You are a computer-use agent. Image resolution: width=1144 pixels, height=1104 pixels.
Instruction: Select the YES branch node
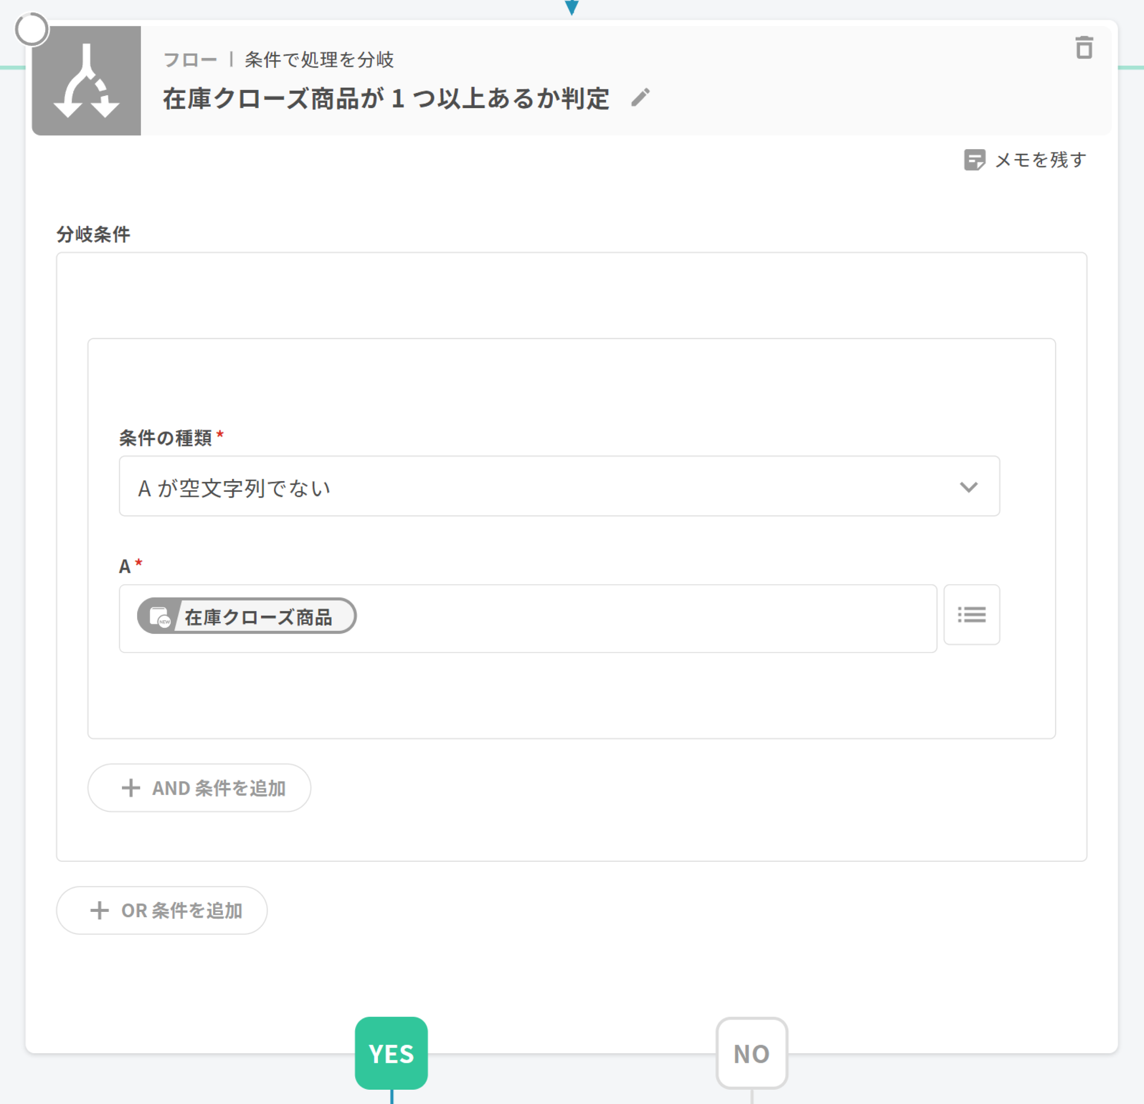point(391,1053)
